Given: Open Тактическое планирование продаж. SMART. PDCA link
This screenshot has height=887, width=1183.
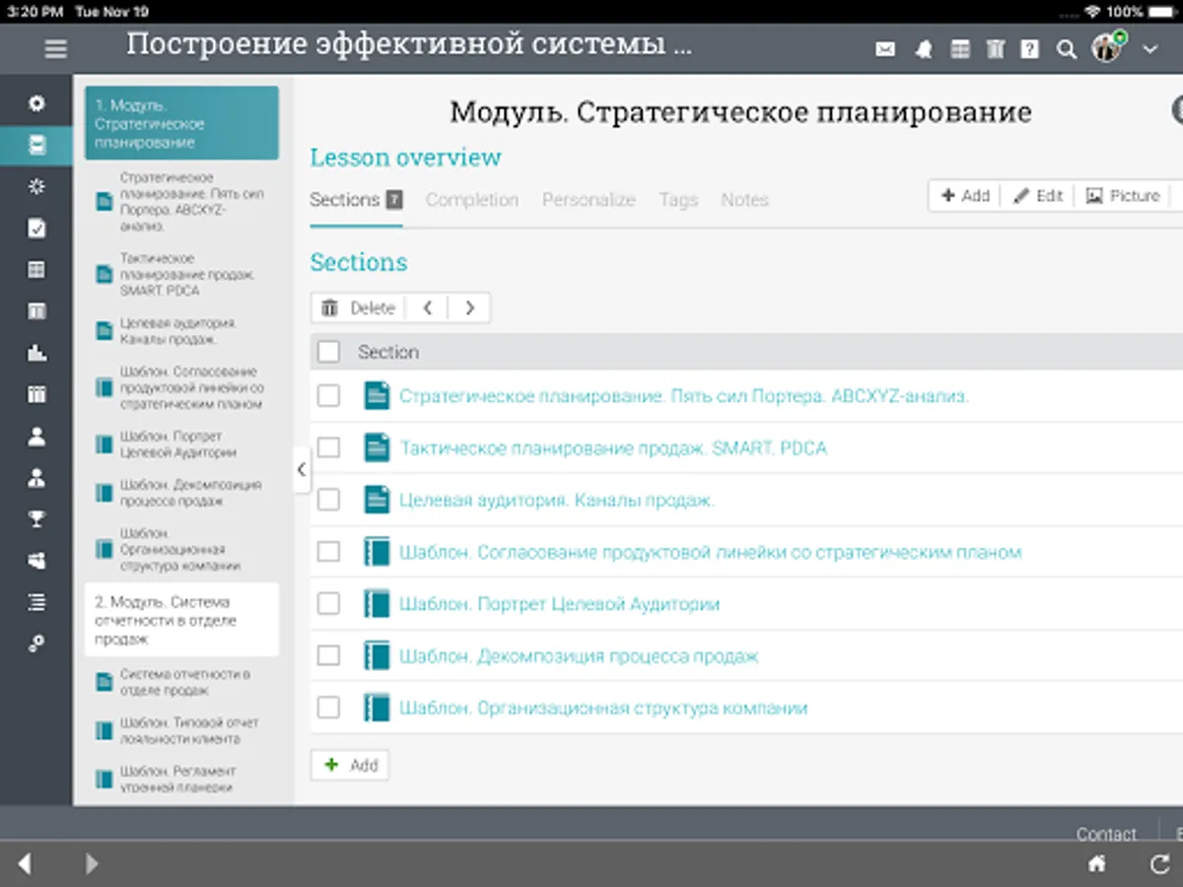Looking at the screenshot, I should tap(613, 448).
